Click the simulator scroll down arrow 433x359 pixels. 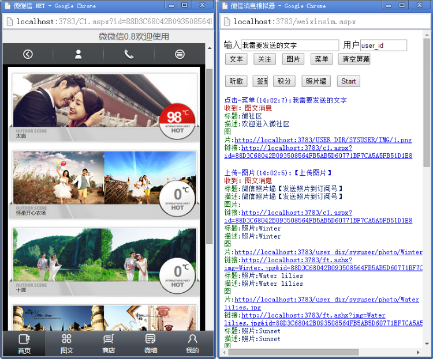click(x=427, y=344)
